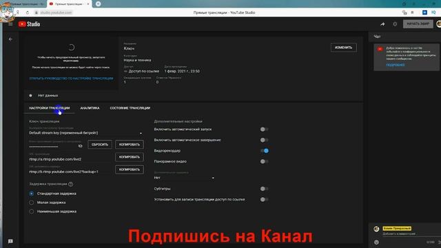Close the active browser tab
Screen dimensions: 441x248
88,4
